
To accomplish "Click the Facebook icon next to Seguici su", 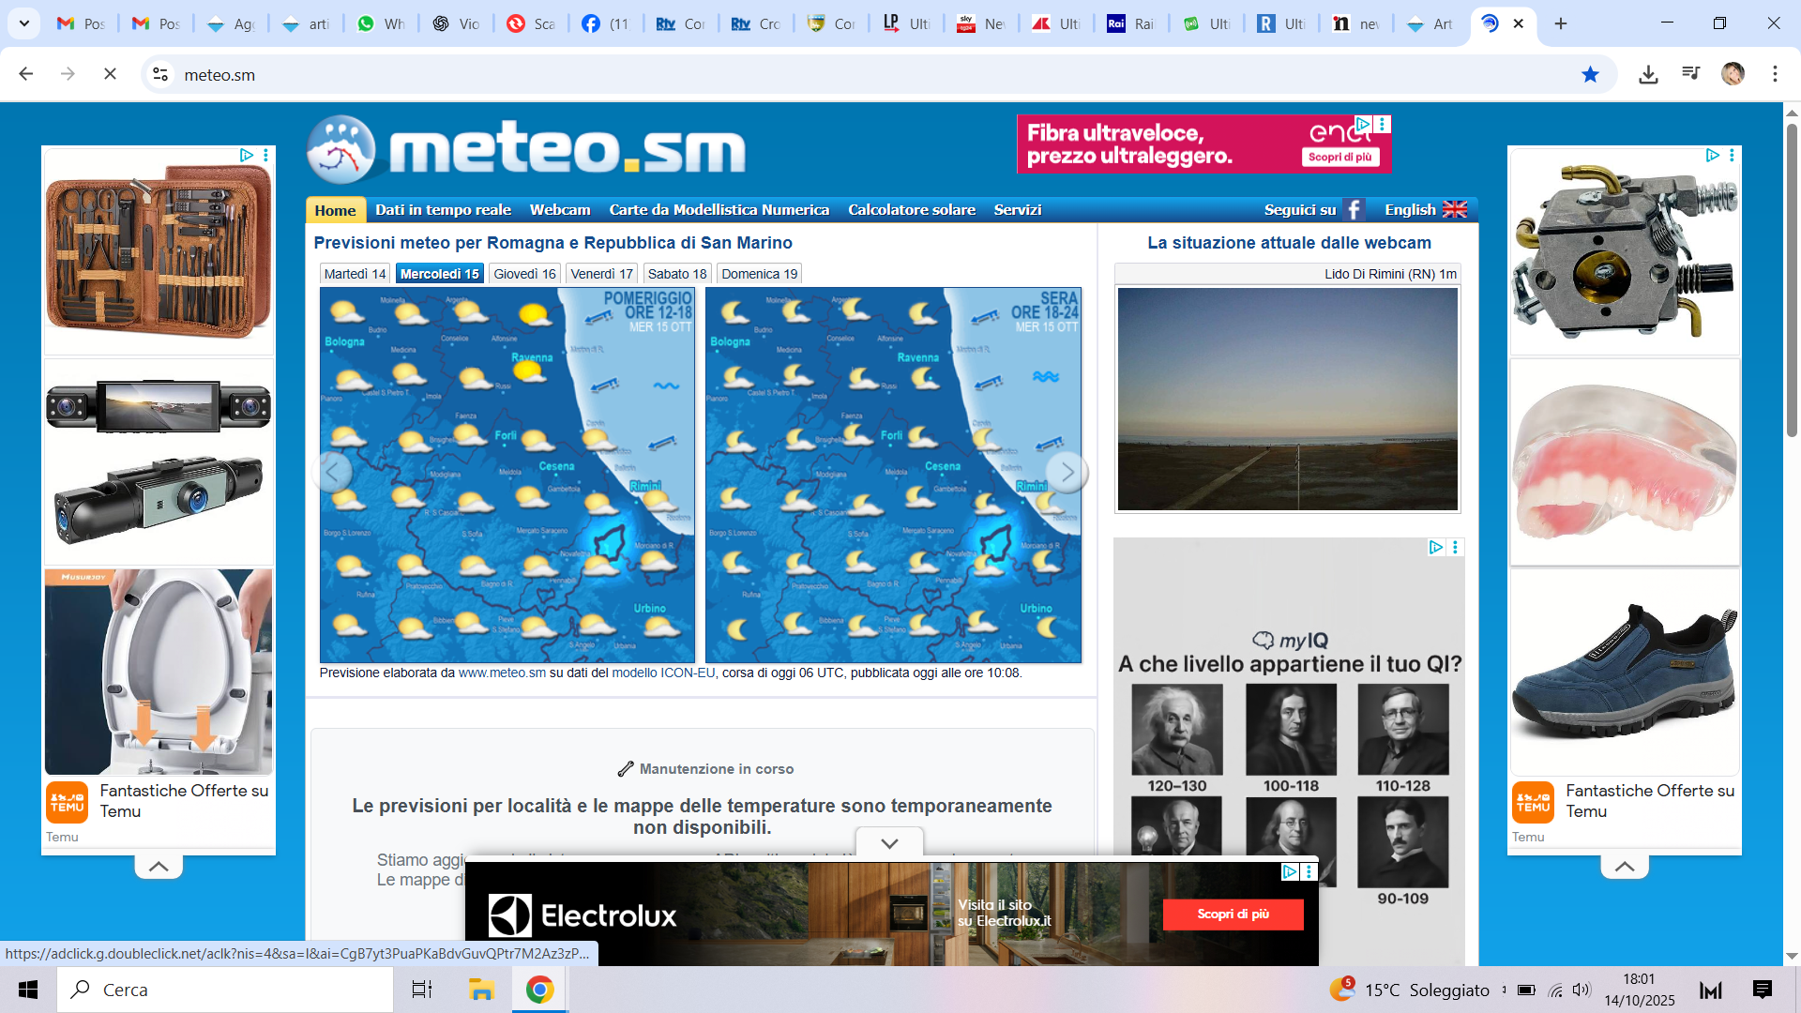I will pos(1353,210).
